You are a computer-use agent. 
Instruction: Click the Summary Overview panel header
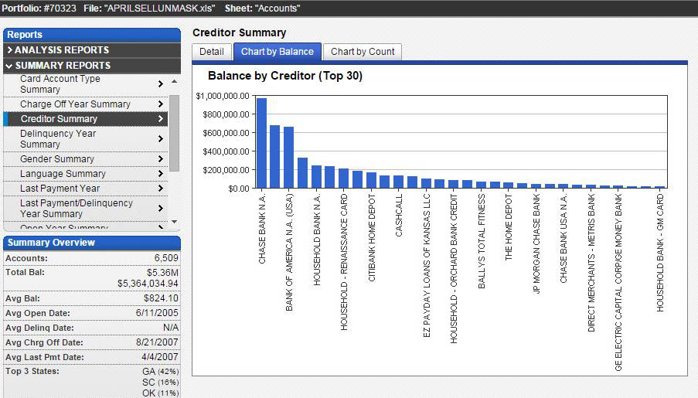point(92,243)
